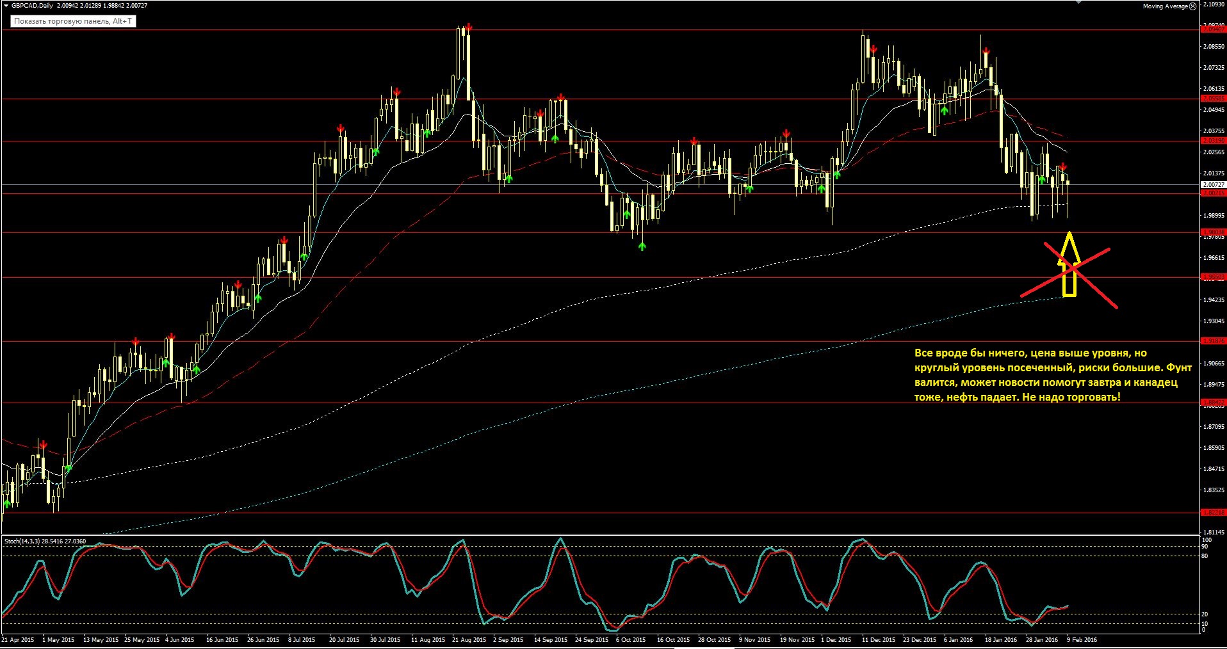This screenshot has width=1227, height=649.
Task: Click the 2.08550 price scale value
Action: coord(1214,47)
